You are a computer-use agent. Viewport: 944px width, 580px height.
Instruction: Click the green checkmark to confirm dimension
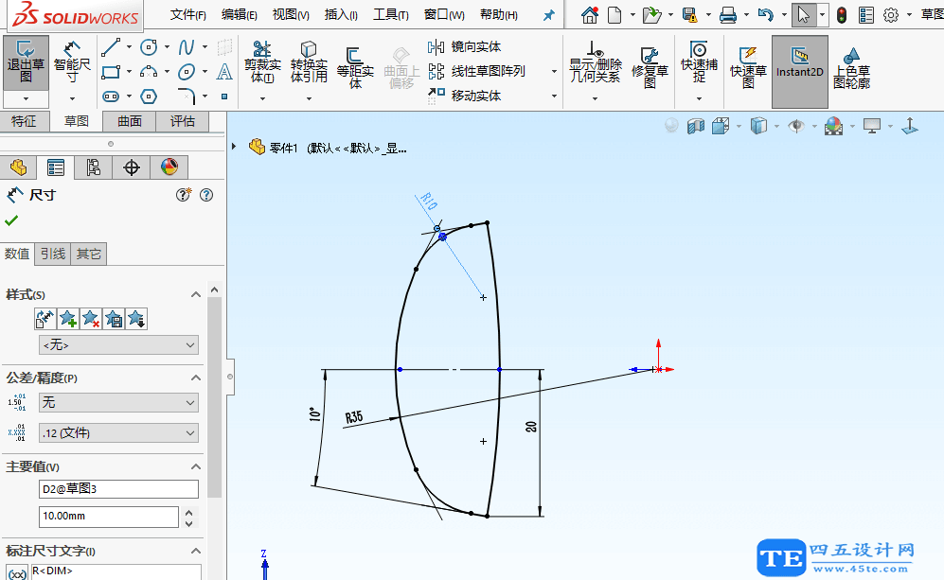coord(12,220)
